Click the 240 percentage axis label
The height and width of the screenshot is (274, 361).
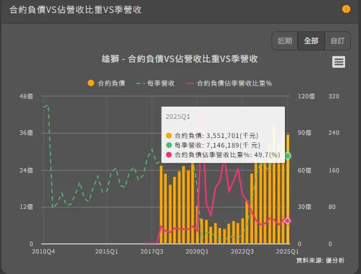point(334,133)
